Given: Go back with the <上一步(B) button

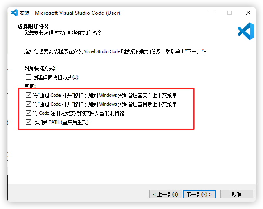Looking at the screenshot, I should tap(166, 194).
